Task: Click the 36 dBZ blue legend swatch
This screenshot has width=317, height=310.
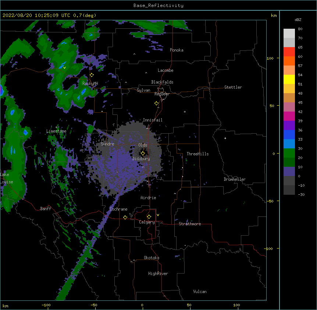Action: pos(289,134)
